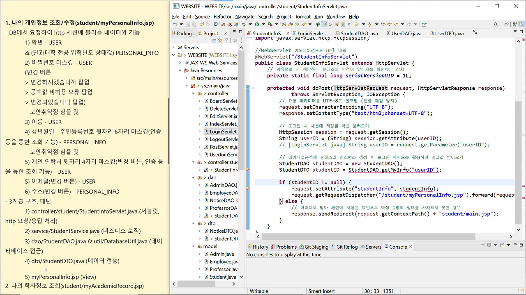The height and width of the screenshot is (295, 526).
Task: Show hidden editor tabs overflow list
Action: [476, 32]
